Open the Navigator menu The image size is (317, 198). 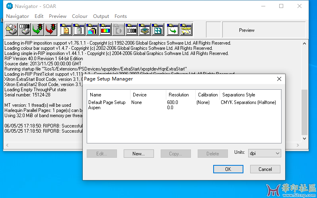coord(18,16)
